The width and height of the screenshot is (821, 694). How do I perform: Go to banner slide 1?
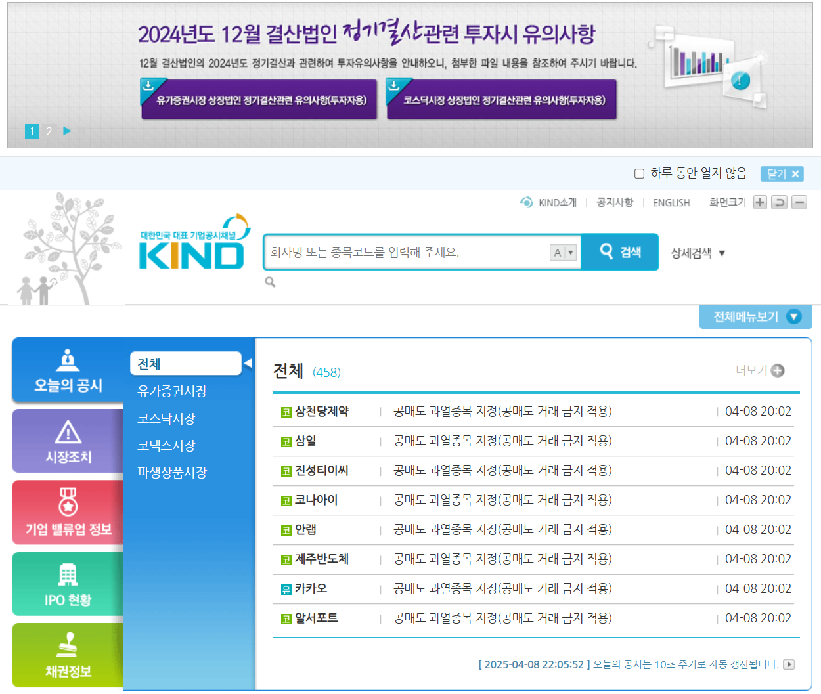point(32,131)
